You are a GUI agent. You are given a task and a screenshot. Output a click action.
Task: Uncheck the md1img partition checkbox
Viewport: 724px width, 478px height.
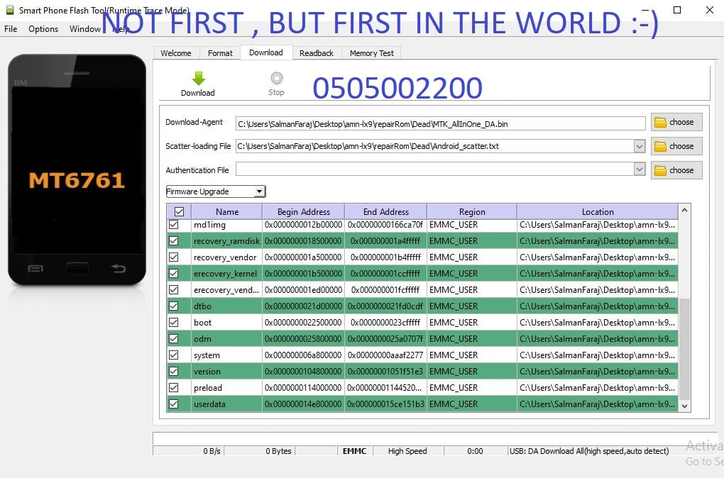(x=174, y=225)
